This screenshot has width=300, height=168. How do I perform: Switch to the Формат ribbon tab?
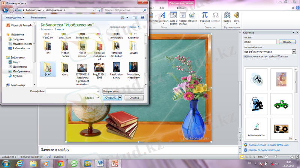(x=181, y=7)
